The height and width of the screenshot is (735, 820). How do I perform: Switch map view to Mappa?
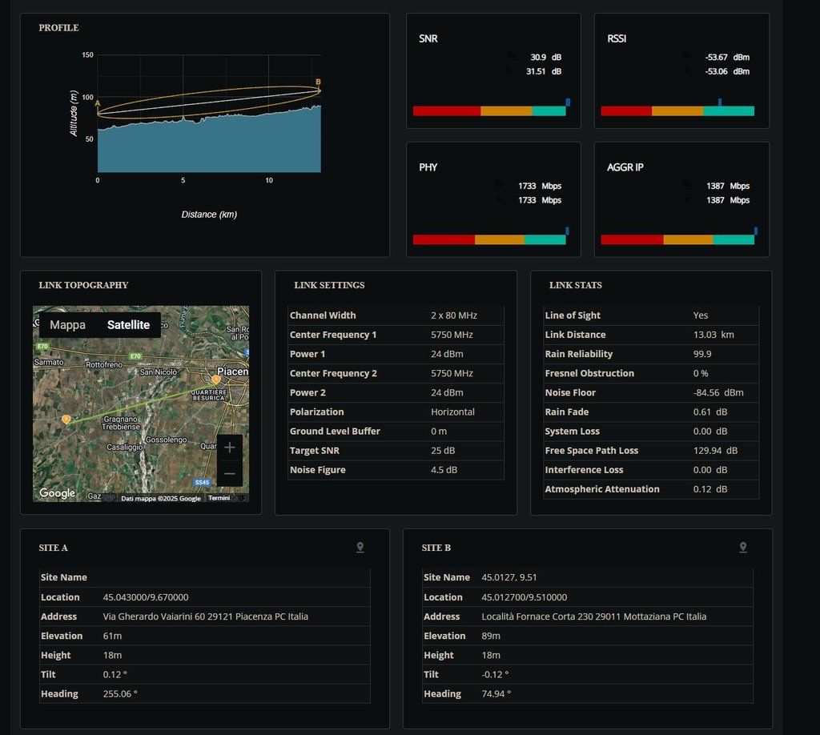pyautogui.click(x=67, y=325)
